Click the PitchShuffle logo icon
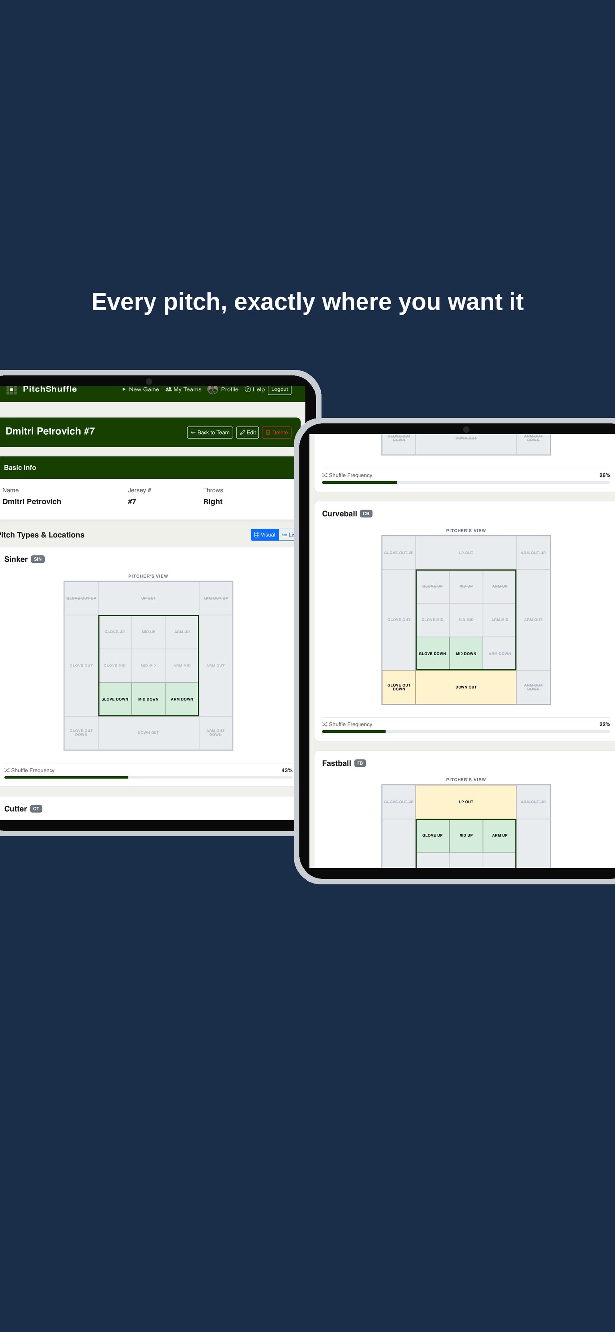Image resolution: width=615 pixels, height=1332 pixels. click(x=11, y=390)
